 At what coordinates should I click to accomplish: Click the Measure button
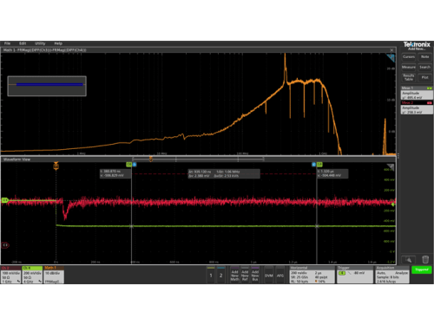point(409,67)
